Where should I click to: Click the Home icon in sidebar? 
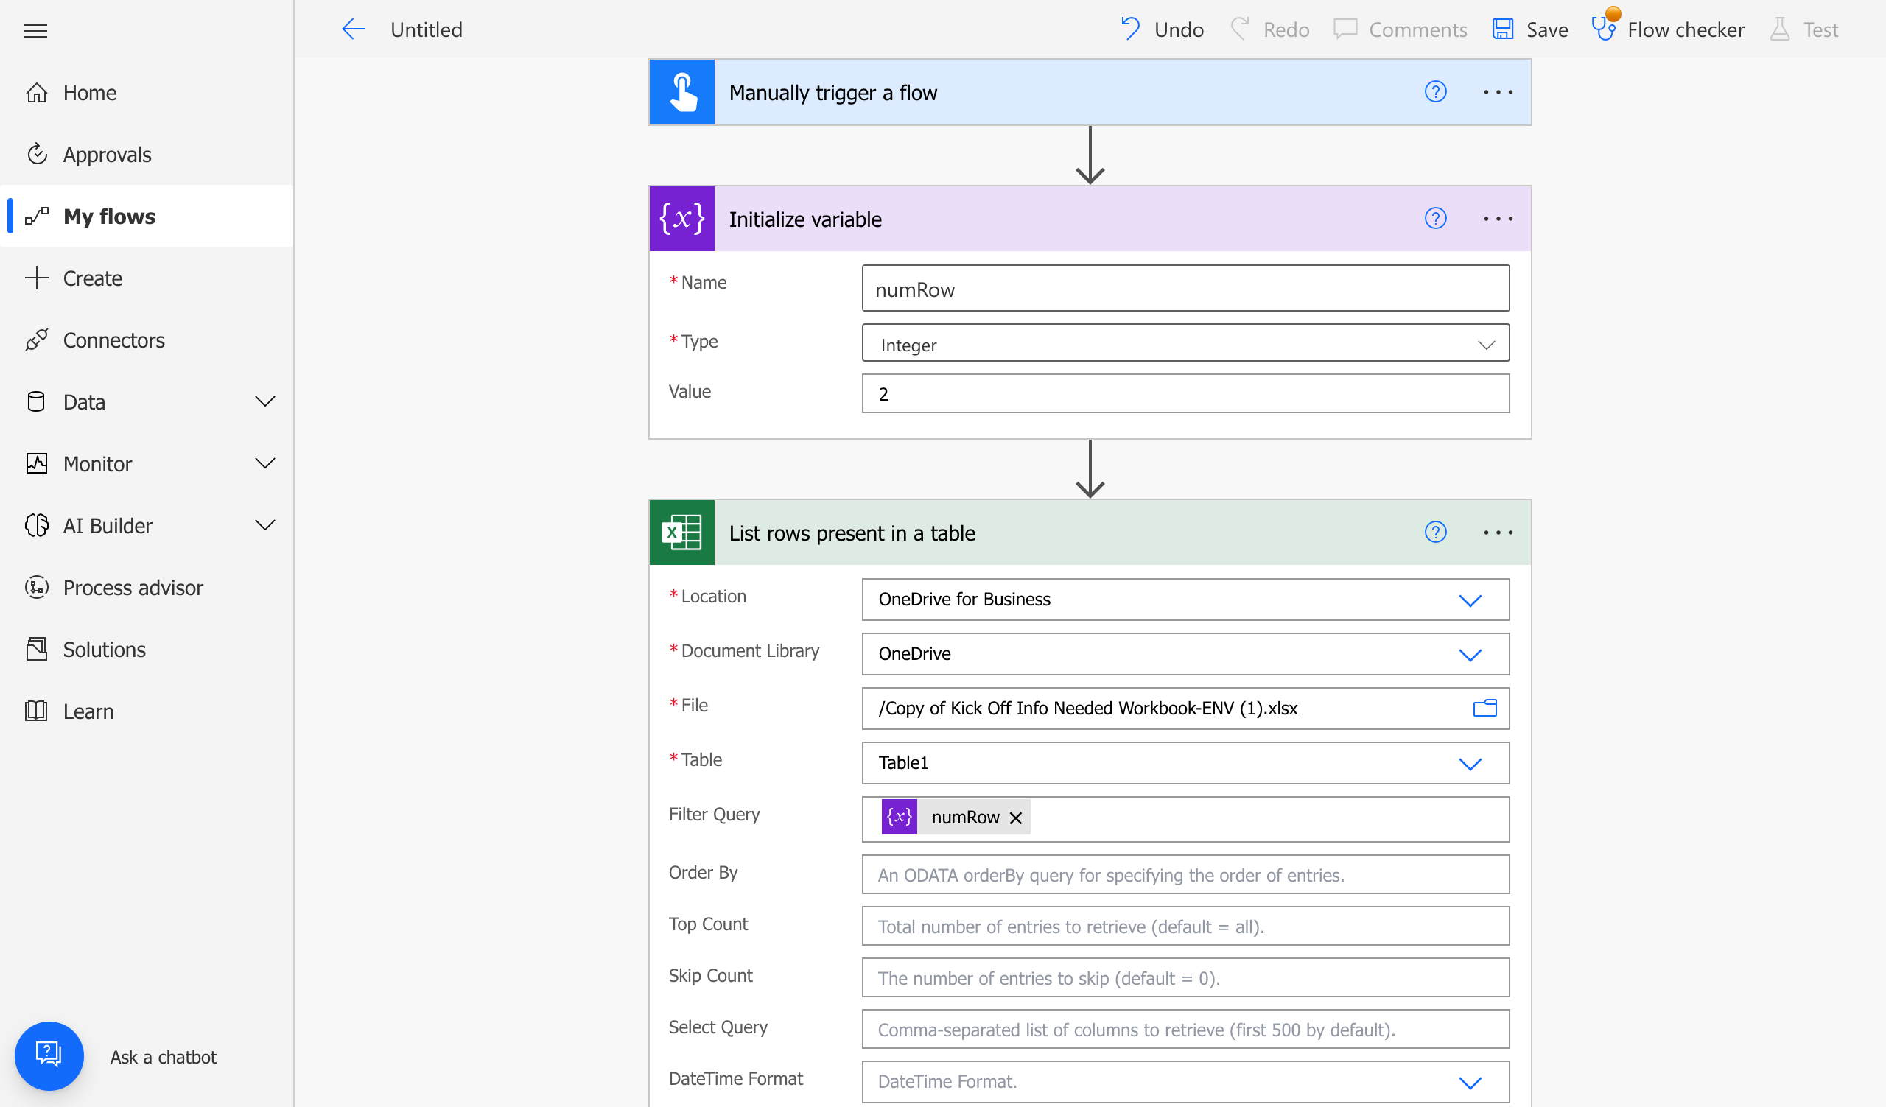coord(37,93)
